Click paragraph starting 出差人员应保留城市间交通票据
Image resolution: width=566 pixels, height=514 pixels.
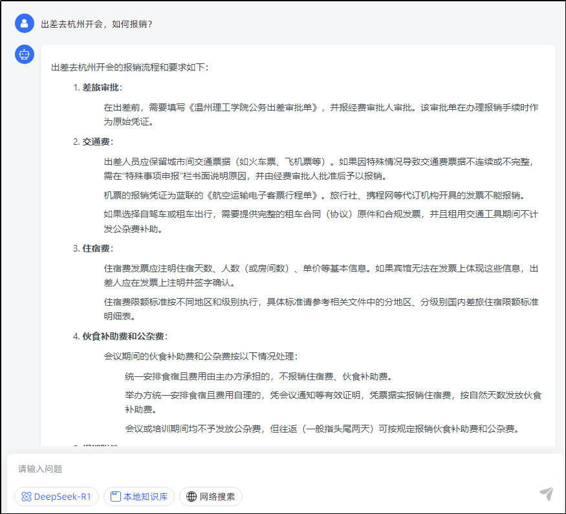(319, 169)
